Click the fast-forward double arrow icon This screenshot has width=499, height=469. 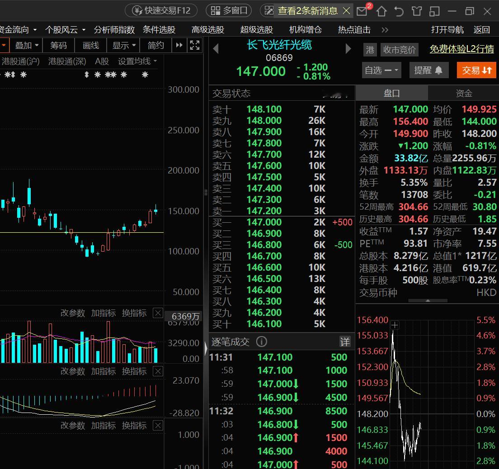[x=179, y=45]
